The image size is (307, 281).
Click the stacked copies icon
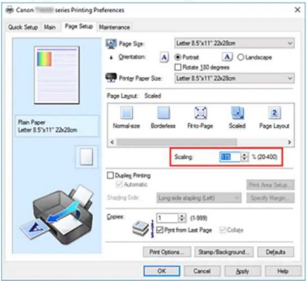click(141, 228)
